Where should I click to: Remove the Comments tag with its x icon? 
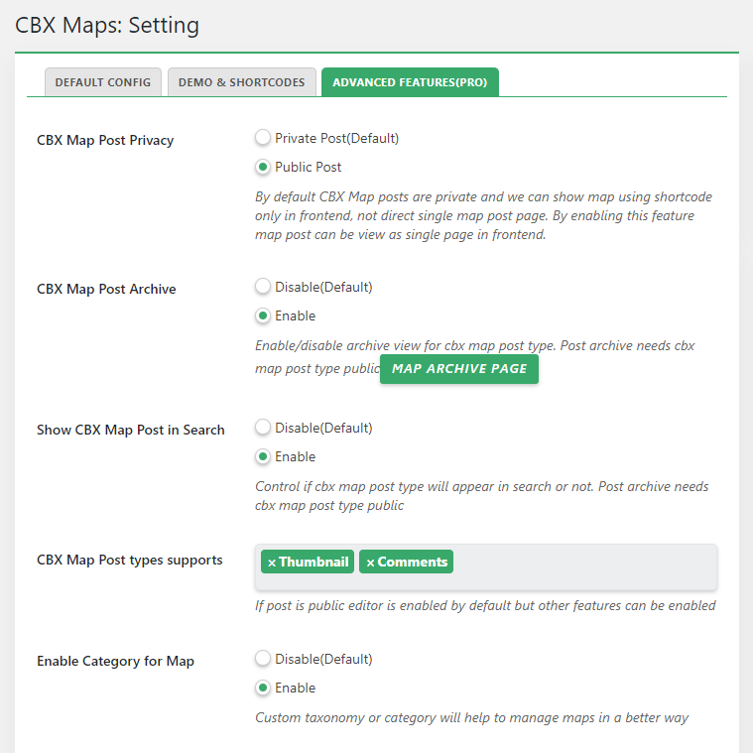[370, 563]
